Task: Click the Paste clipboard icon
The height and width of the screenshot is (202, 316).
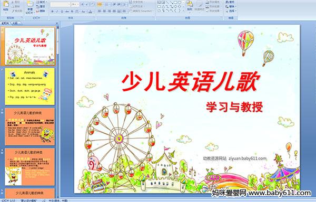Action: pyautogui.click(x=6, y=4)
